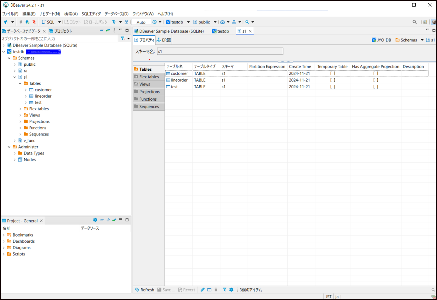
Task: Toggle Has Aggregate Projection for lineorder row
Action: click(376, 80)
